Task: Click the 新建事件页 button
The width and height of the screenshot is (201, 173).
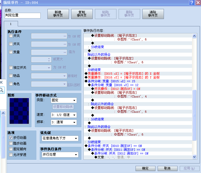Action: [x=58, y=14]
